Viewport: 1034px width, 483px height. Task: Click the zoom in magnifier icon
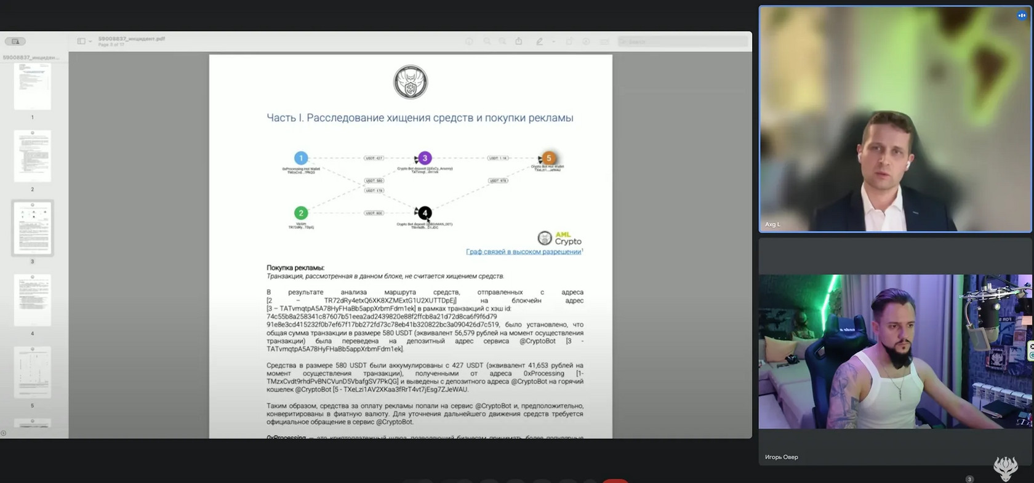(x=502, y=41)
